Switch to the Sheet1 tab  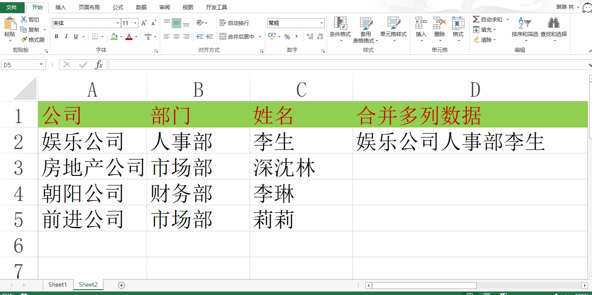tap(58, 285)
